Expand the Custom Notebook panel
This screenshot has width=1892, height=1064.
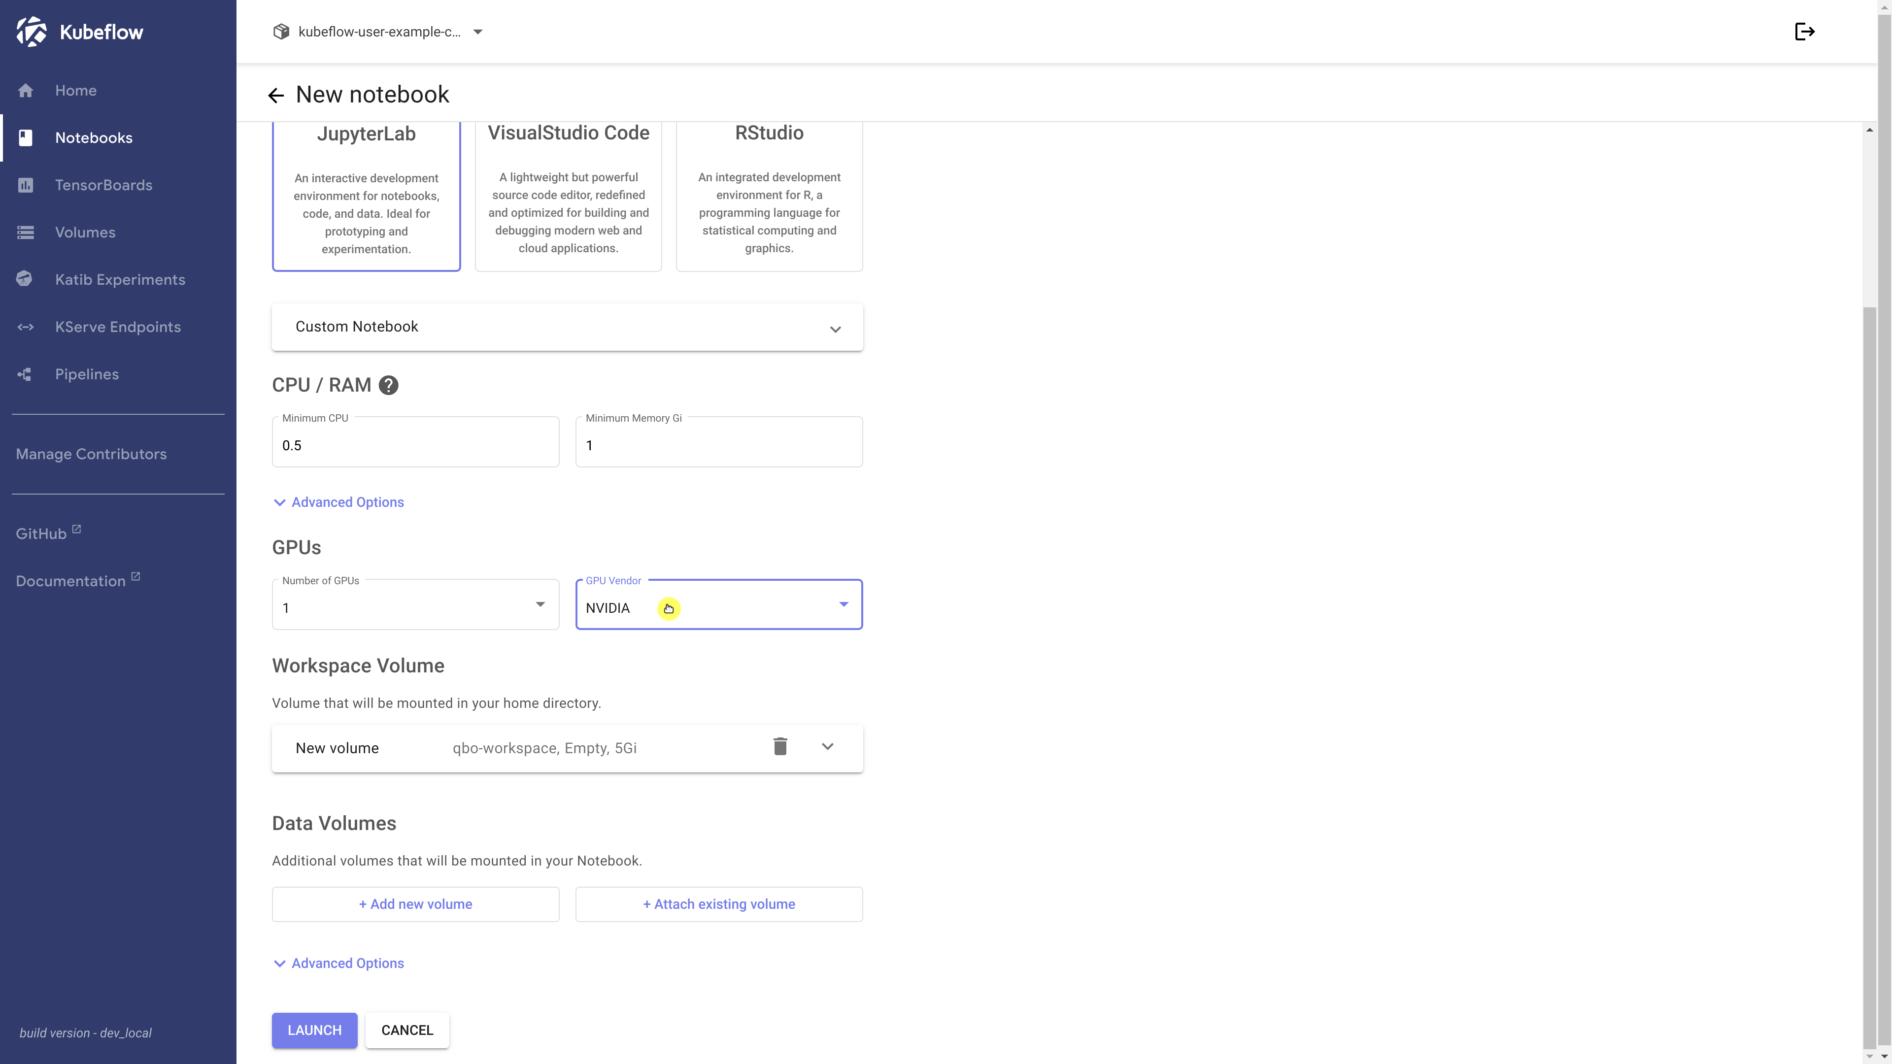(567, 327)
